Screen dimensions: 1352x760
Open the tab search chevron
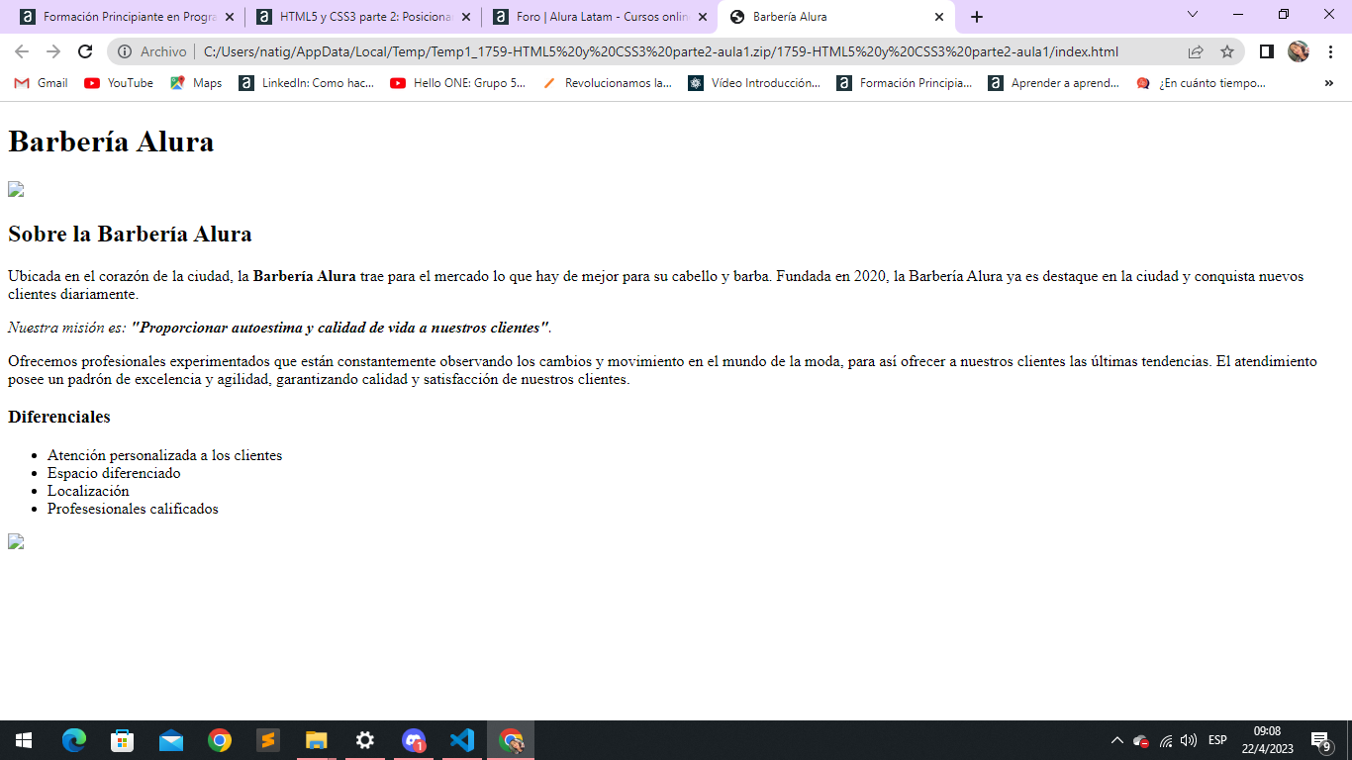point(1193,14)
